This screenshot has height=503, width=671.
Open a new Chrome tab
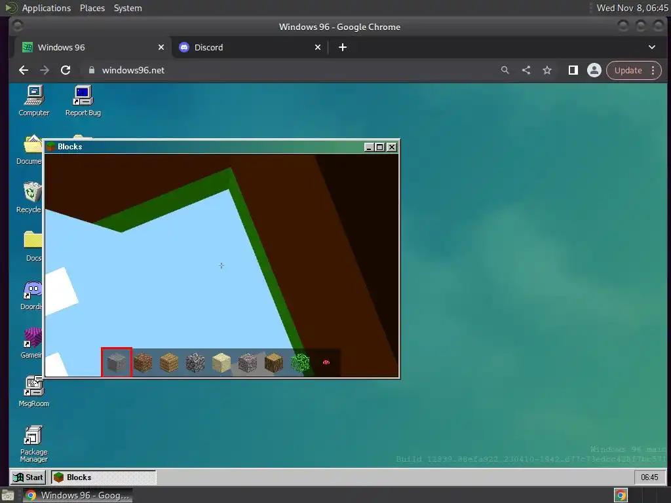342,47
